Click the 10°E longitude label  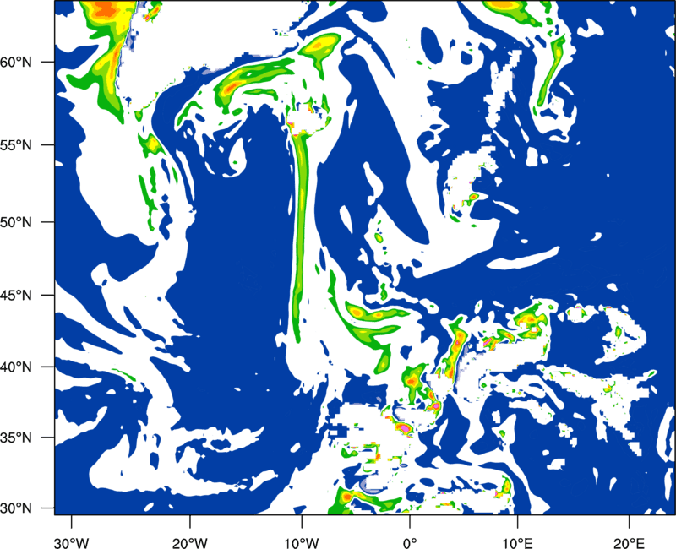(517, 542)
